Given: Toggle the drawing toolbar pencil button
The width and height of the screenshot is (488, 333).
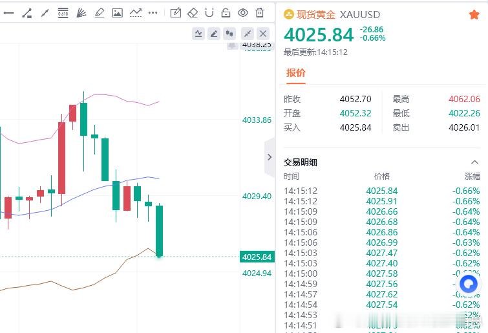Looking at the screenshot, I should 214,34.
